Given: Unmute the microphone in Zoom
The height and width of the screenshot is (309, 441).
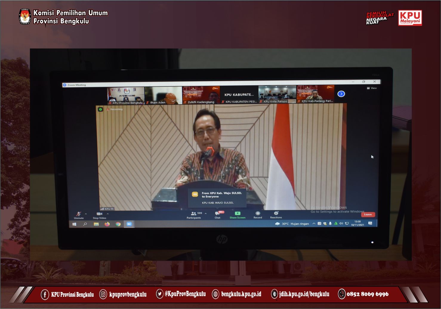Looking at the screenshot, I should tap(79, 214).
